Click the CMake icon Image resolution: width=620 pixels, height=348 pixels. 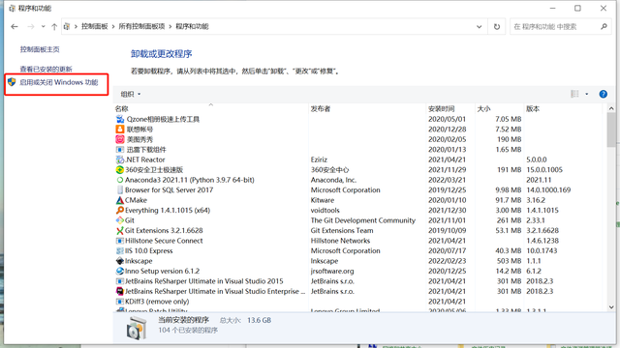[120, 200]
